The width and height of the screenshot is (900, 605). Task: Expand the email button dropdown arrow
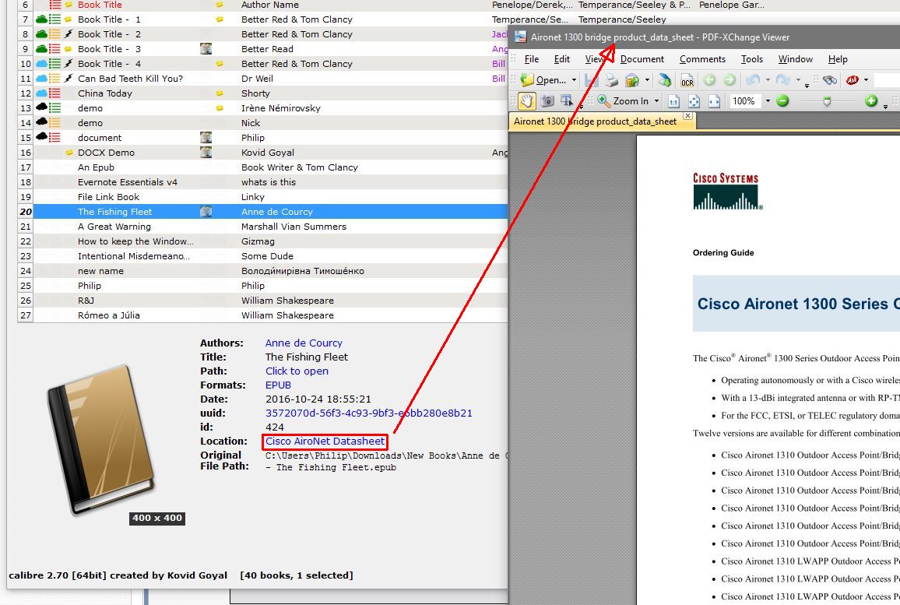(x=648, y=80)
